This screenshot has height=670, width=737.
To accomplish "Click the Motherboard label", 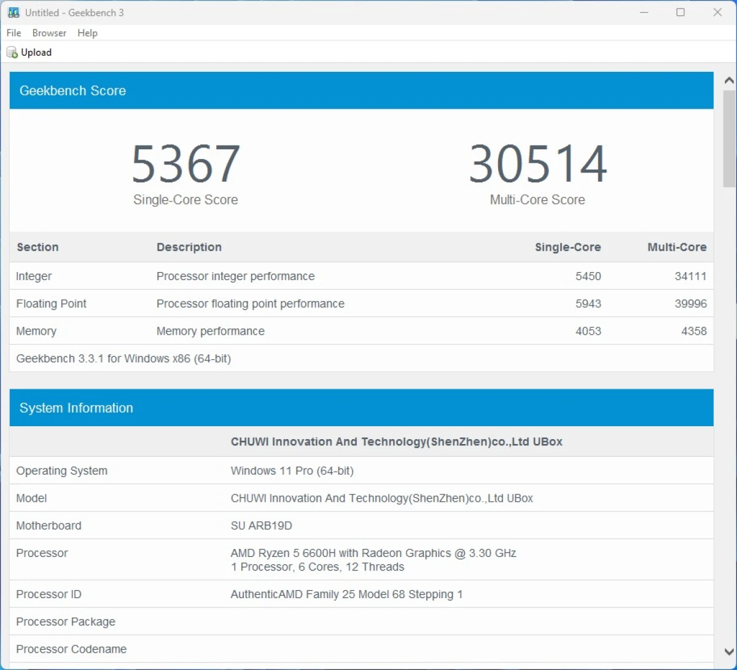I will (x=49, y=526).
